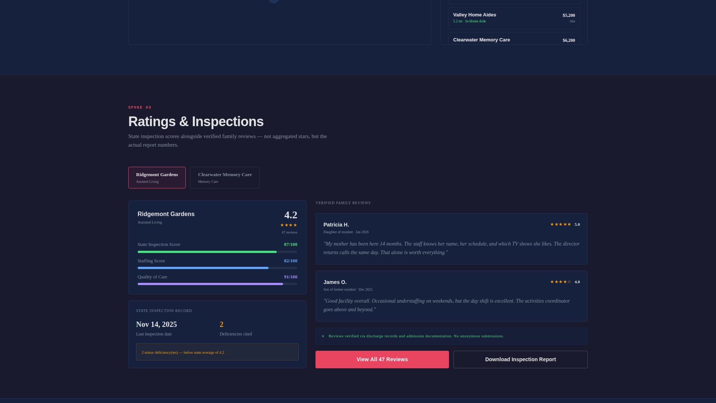This screenshot has width=716, height=403.
Task: Click the $6,200 Clearwater price
Action: tap(569, 40)
